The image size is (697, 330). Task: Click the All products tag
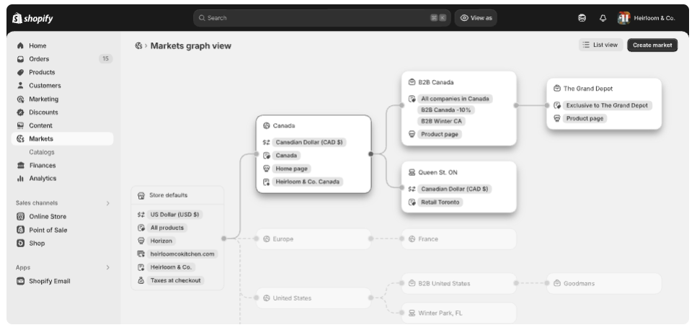point(167,228)
